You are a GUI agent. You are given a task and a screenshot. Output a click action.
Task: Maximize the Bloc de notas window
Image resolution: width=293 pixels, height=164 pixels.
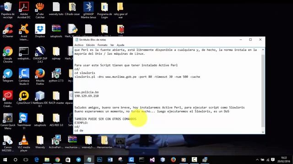point(250,40)
